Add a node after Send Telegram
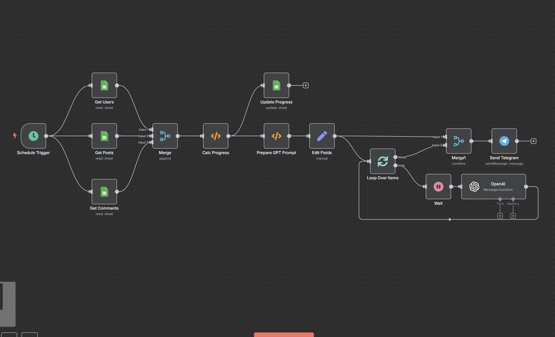This screenshot has width=555, height=337. 533,141
